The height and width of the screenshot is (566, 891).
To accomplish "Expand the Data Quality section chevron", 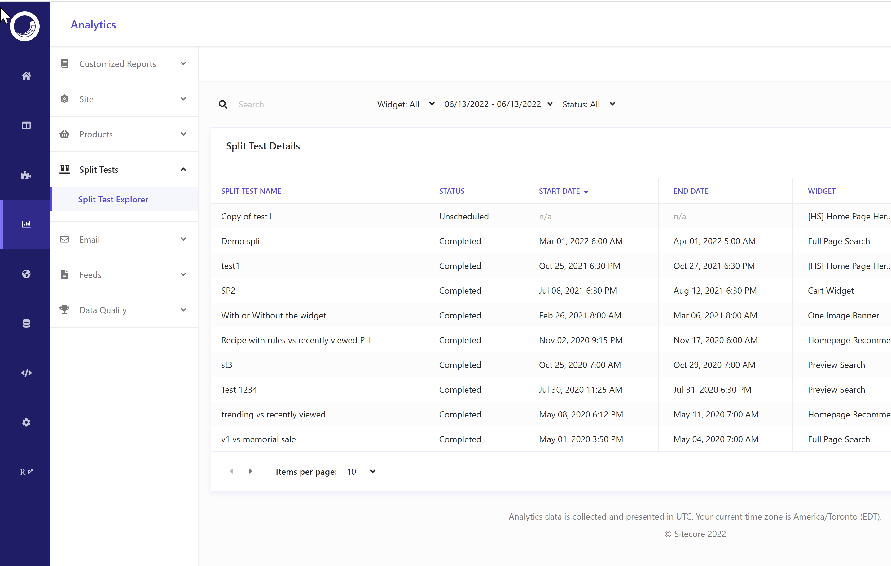I will (183, 309).
